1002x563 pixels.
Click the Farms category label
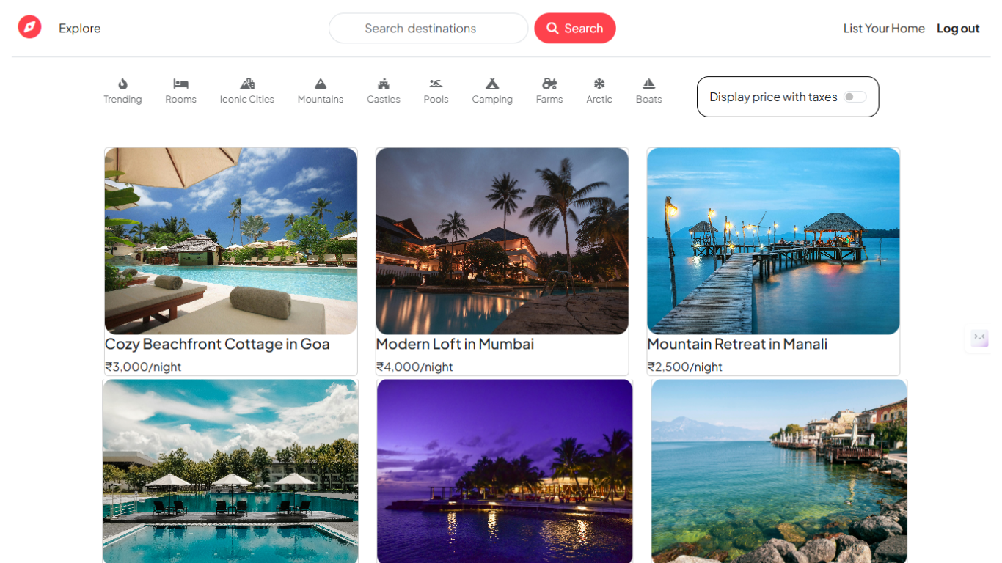click(549, 99)
